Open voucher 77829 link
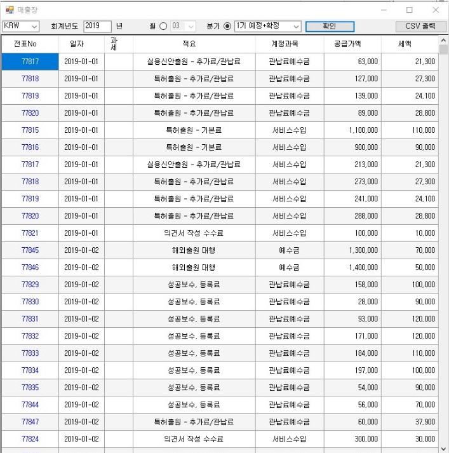 click(30, 285)
